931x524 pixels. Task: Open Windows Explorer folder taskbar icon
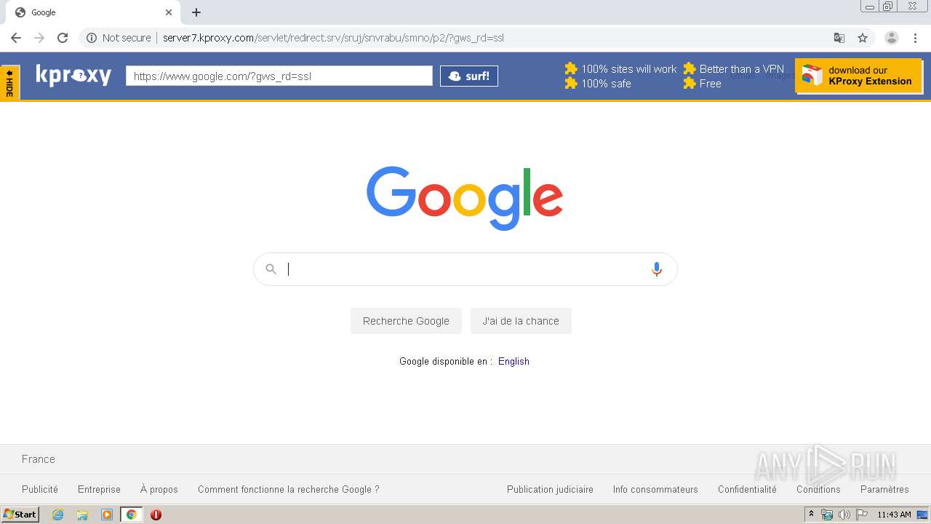[x=82, y=515]
